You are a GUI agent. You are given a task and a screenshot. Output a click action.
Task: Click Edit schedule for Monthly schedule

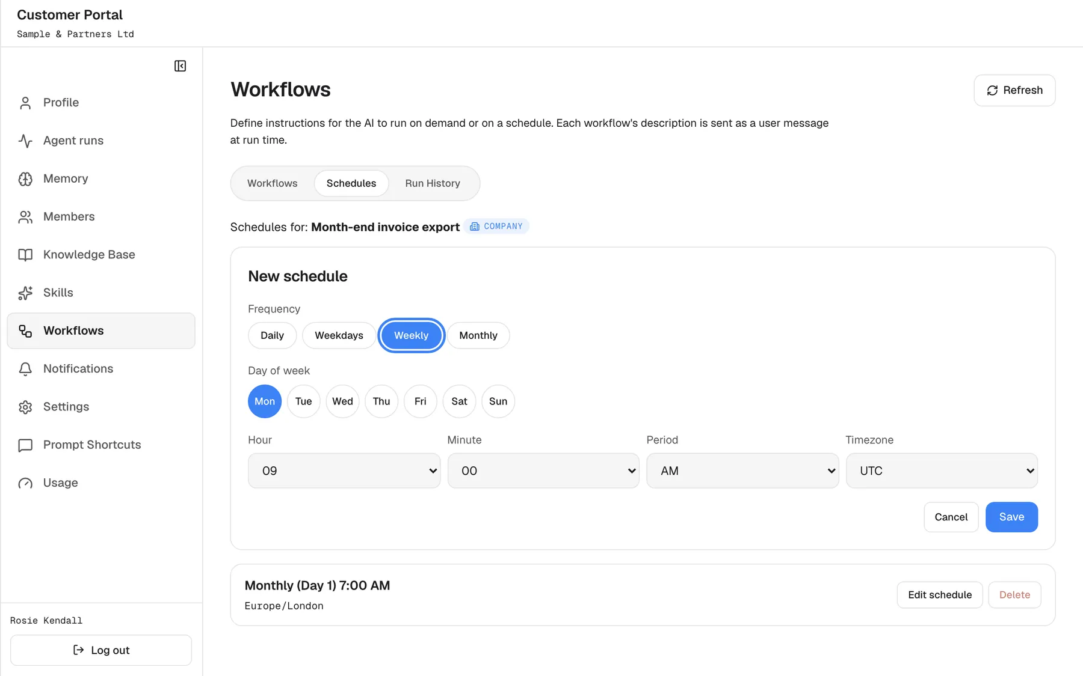pyautogui.click(x=940, y=595)
